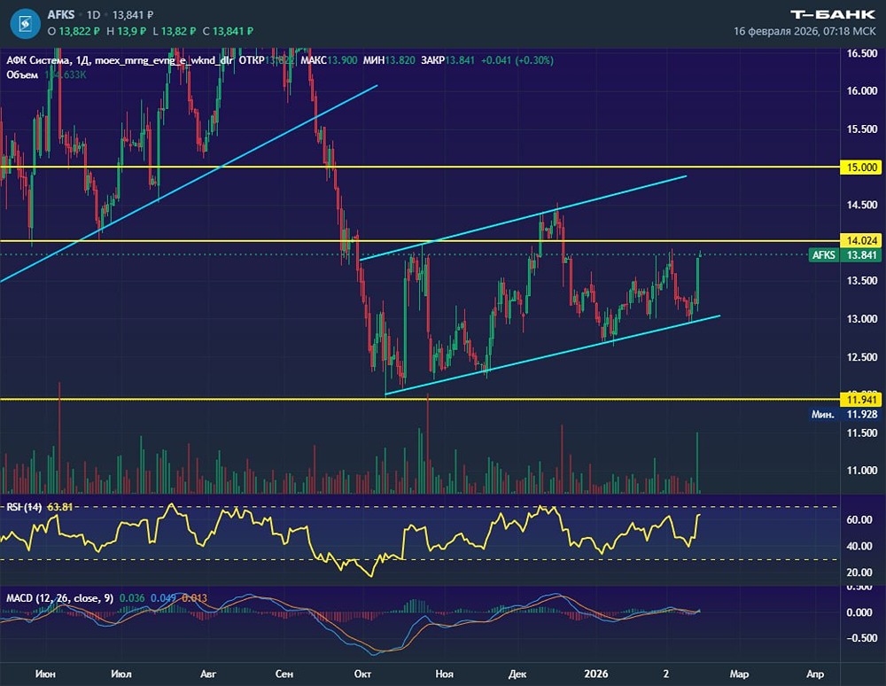The image size is (886, 686).
Task: Click the 'Окт' time axis label
Action: click(x=362, y=674)
